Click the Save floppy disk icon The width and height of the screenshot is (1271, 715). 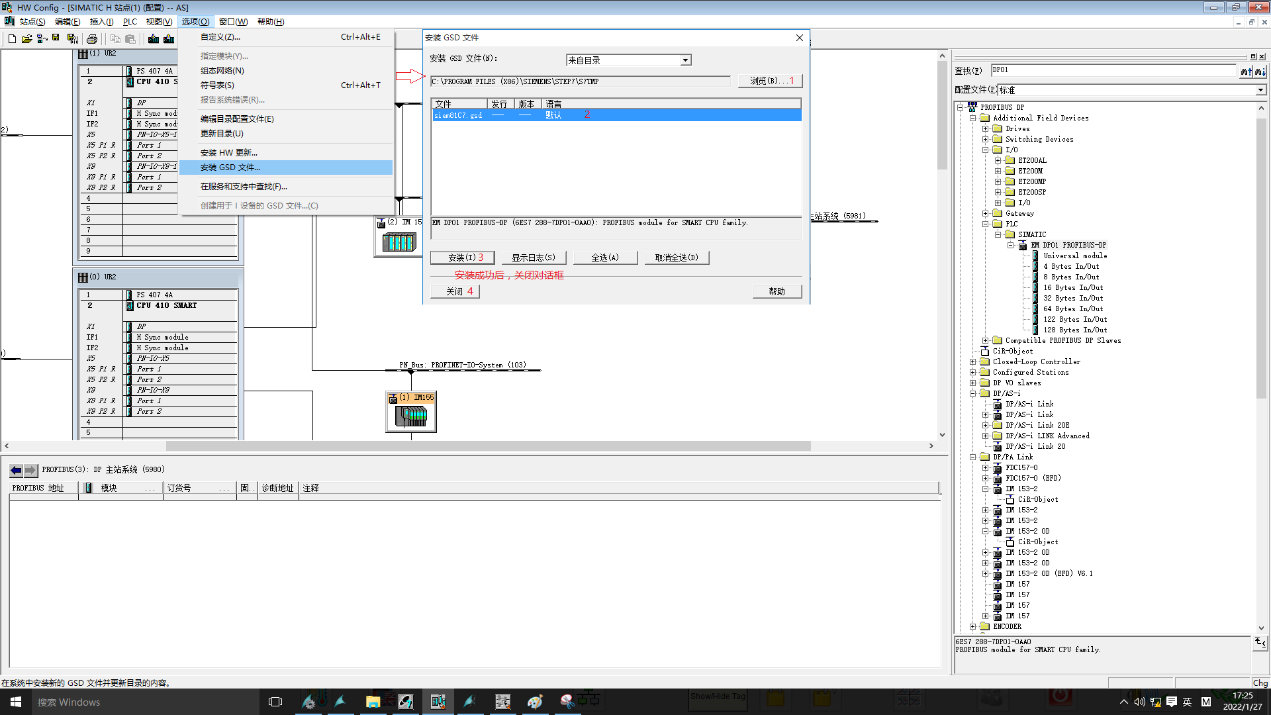pyautogui.click(x=56, y=38)
